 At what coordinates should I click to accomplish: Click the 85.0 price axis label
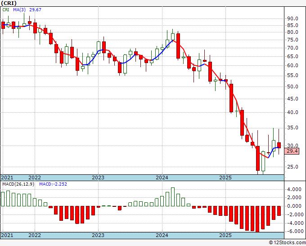click(292, 25)
